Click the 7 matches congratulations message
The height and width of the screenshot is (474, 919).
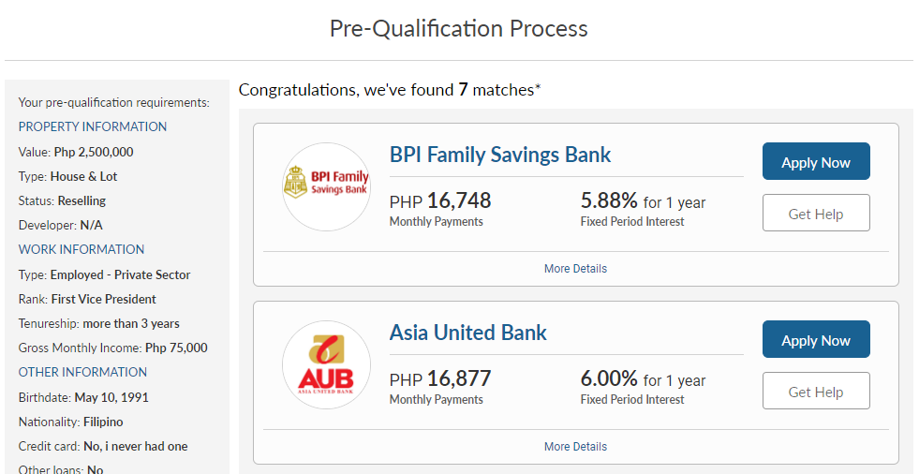390,90
